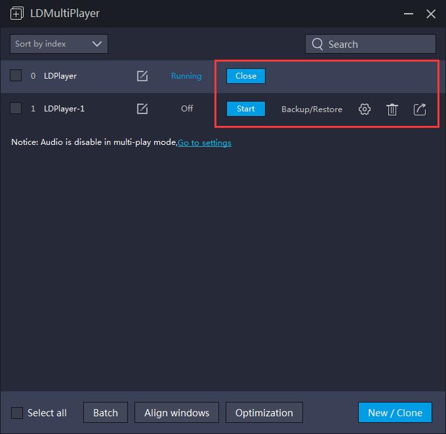Select the LDPlayer-1 name text

click(64, 109)
